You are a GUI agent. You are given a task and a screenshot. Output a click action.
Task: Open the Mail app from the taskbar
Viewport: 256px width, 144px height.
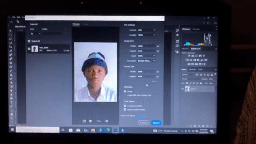[x=78, y=130]
